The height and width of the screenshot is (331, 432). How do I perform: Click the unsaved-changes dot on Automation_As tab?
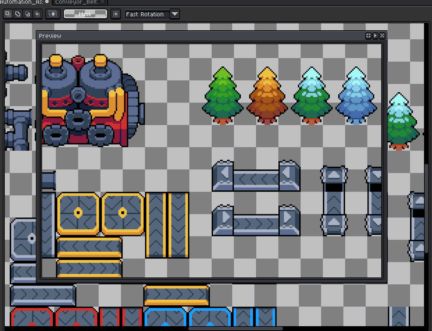click(x=47, y=2)
